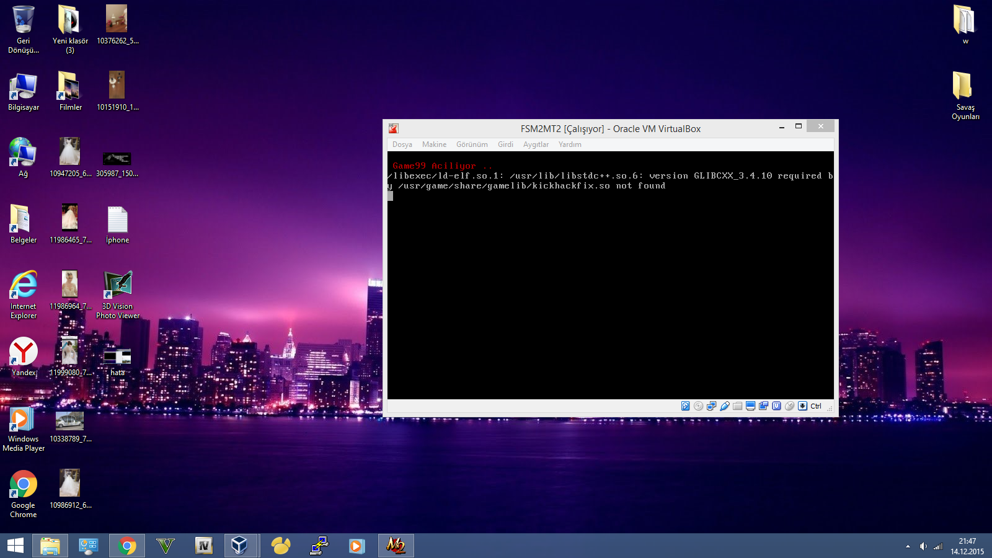
Task: Open the network adapters indicator in VirtualBox
Action: 711,406
